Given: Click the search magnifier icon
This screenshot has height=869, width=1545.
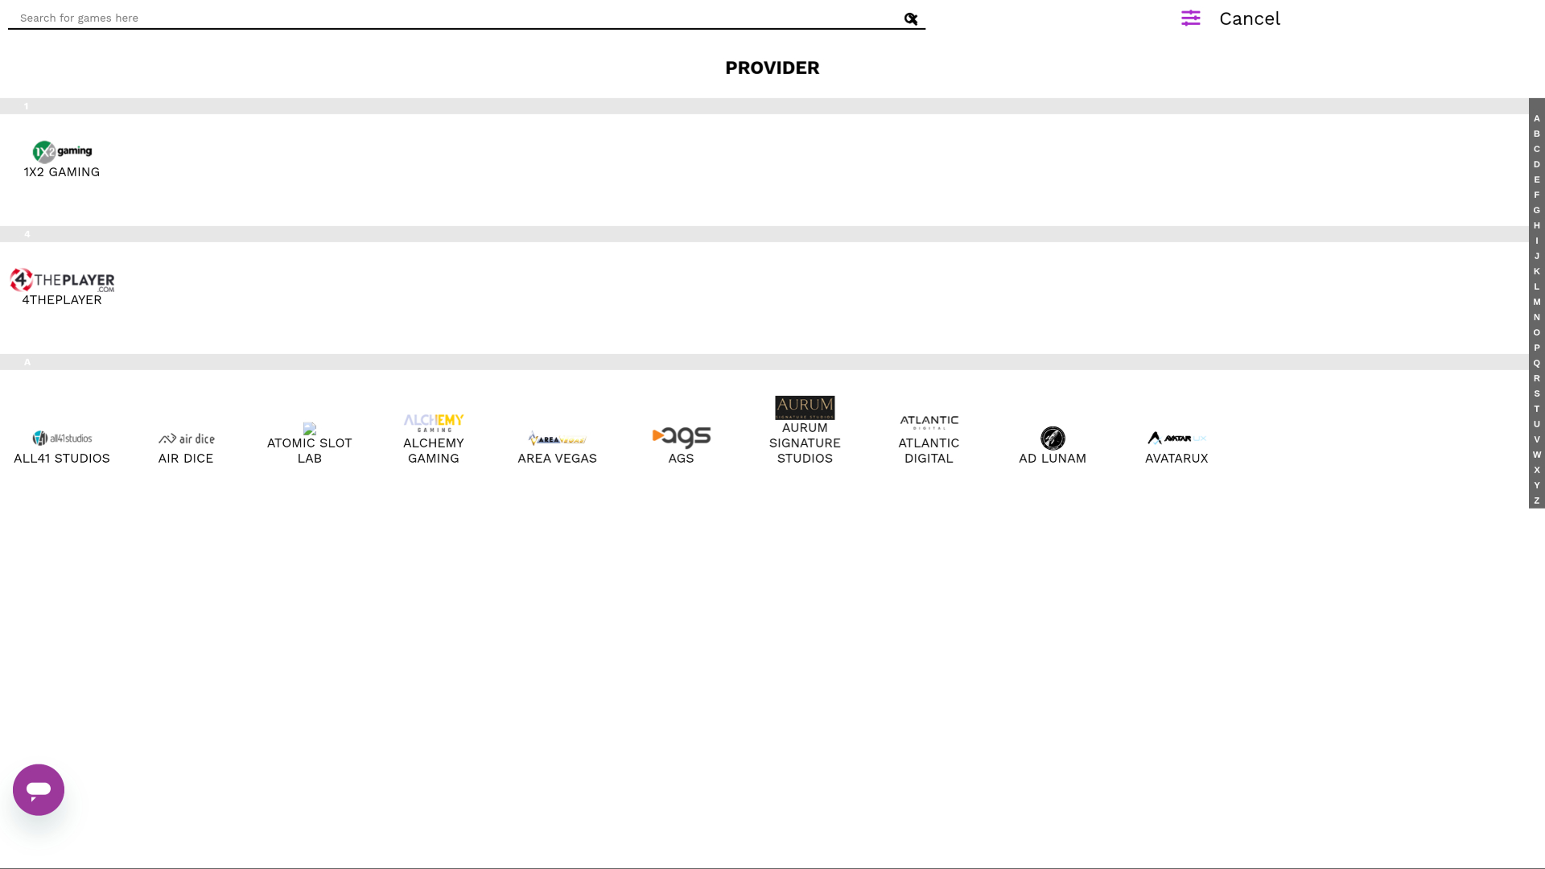Looking at the screenshot, I should pos(911,19).
